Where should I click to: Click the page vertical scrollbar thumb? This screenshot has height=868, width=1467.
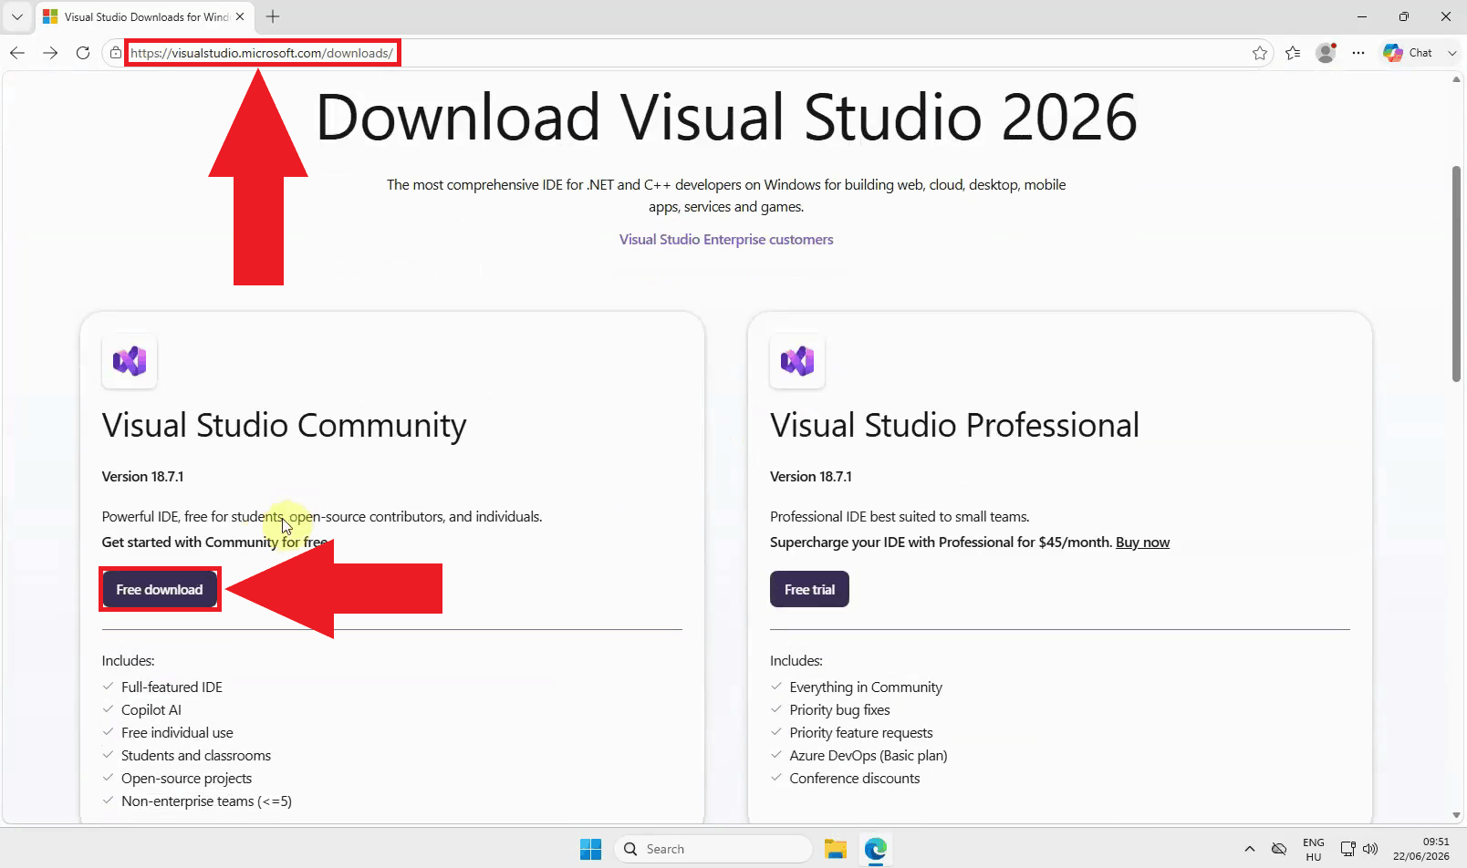1456,274
